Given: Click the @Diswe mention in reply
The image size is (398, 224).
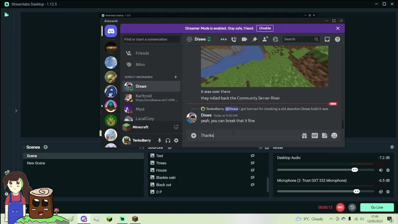Looking at the screenshot, I should pyautogui.click(x=232, y=109).
